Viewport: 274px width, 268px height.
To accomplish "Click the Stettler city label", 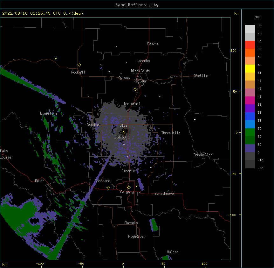I will click(x=202, y=75).
